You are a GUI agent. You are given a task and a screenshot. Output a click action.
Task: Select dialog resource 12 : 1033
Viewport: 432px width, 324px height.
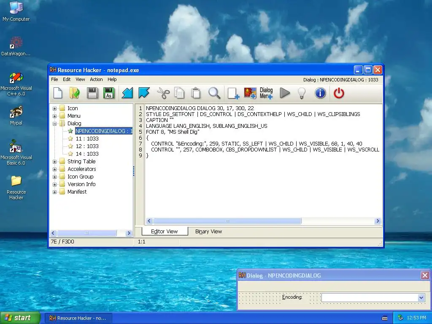click(87, 146)
